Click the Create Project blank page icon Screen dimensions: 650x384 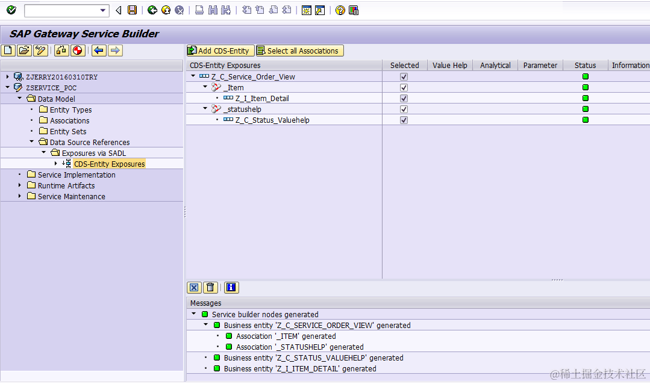[x=8, y=51]
